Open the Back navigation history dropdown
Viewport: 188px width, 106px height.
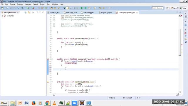tap(106, 8)
